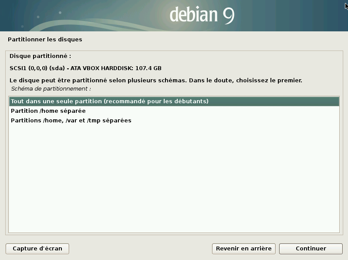Viewport: 348px width, 260px height.
Task: Click the "Disque partitionné :" label
Action: (x=41, y=56)
